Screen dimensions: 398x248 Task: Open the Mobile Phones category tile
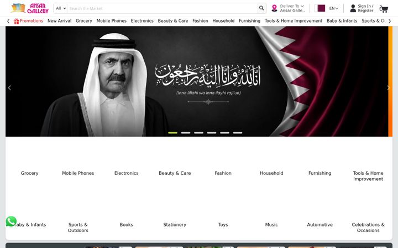pyautogui.click(x=78, y=173)
